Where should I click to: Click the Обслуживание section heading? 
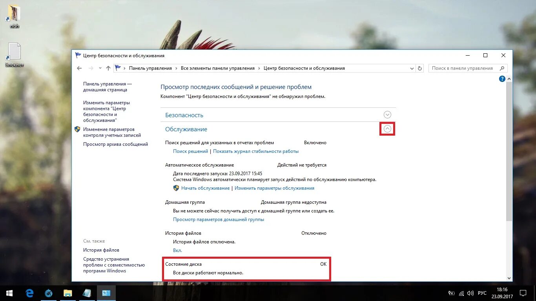coord(186,129)
